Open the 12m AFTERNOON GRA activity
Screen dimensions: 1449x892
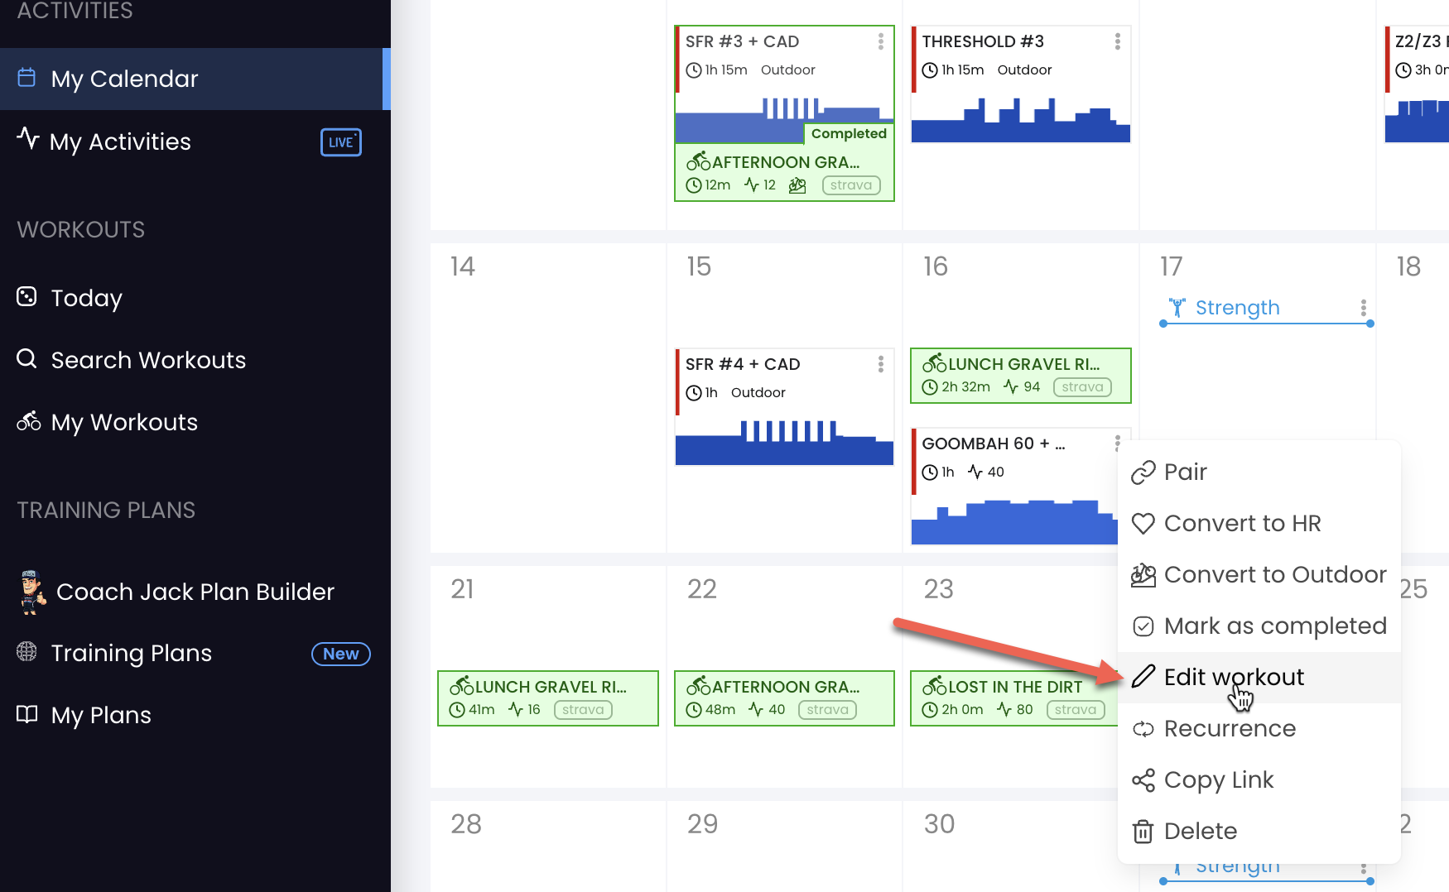pos(784,173)
